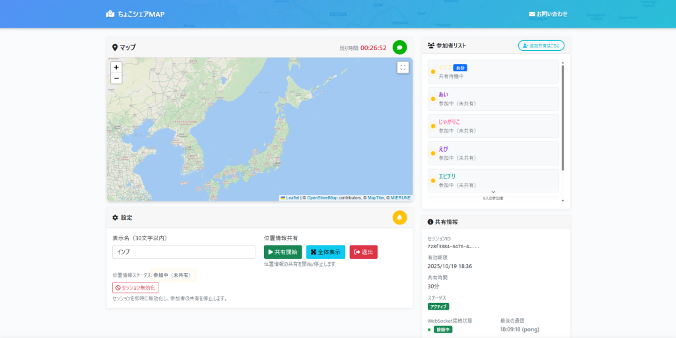676x338 pixels.
Task: Leave the session with 退出 button
Action: pyautogui.click(x=363, y=252)
